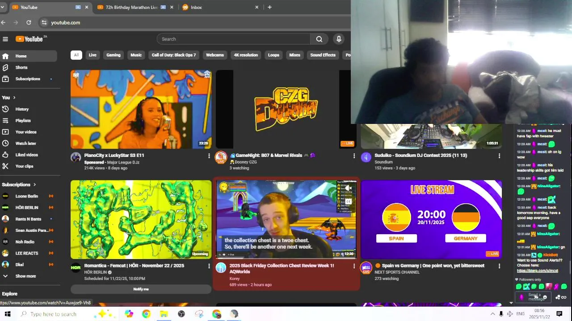Click the magnifier search button
Screen dimensions: 572x321
pyautogui.click(x=319, y=39)
